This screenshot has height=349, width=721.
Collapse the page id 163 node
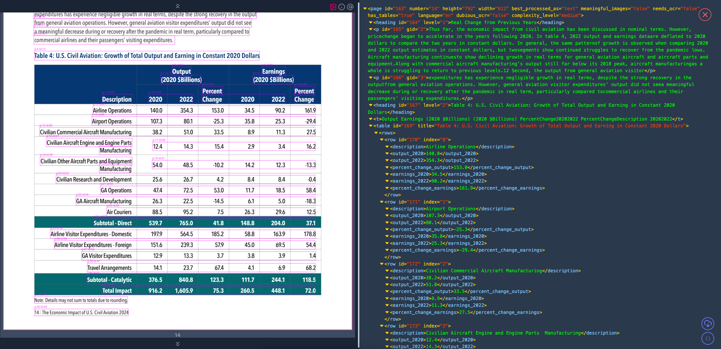click(x=365, y=9)
